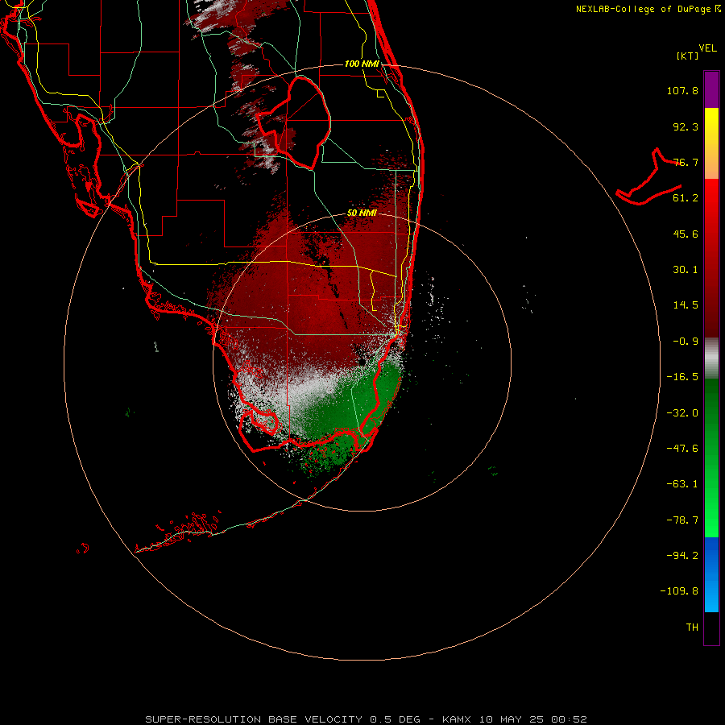Click the blue segment of the color bar
The image size is (725, 725).
pyautogui.click(x=711, y=574)
